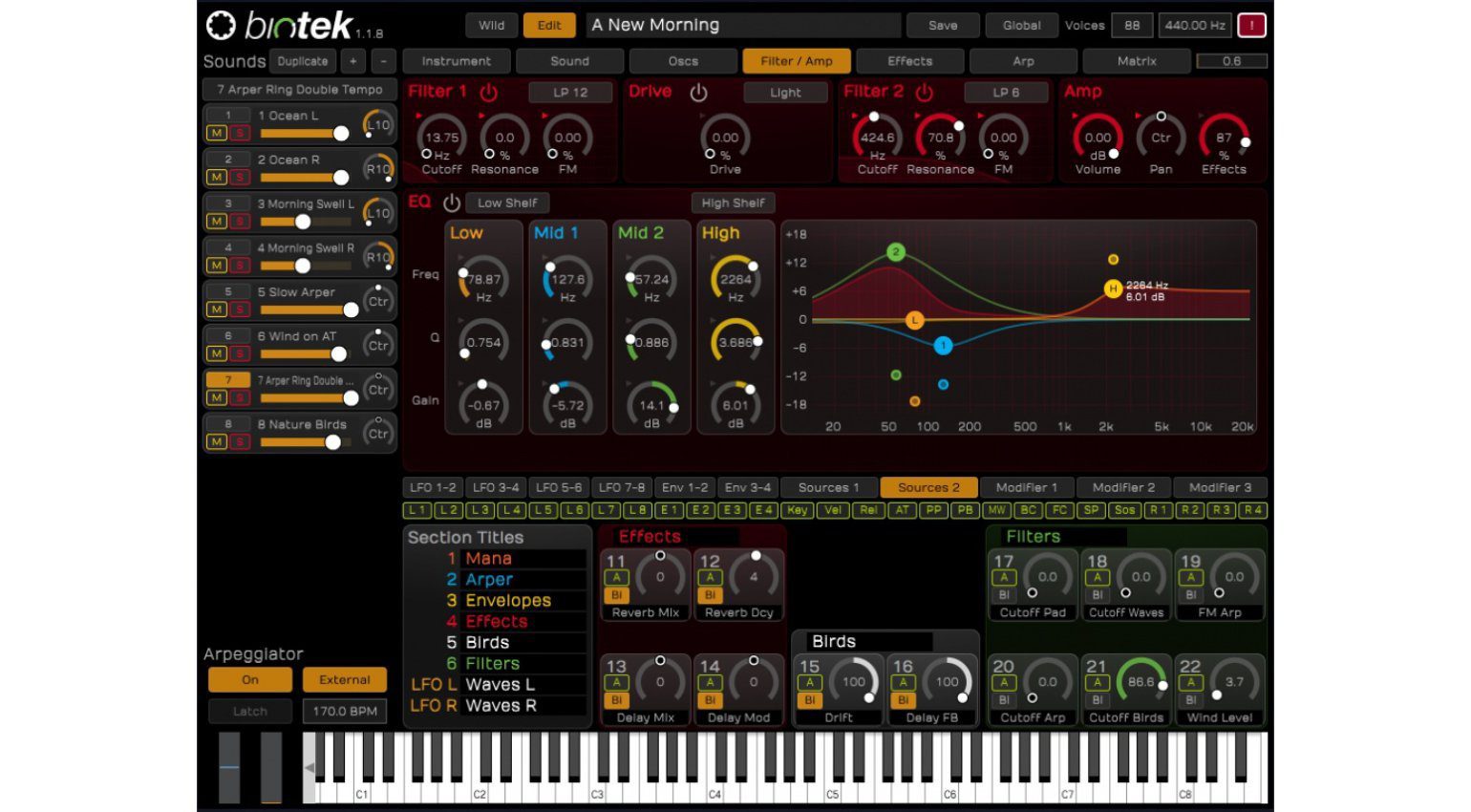
Task: Adjust the 6 Wind on AT volume slider
Action: (x=305, y=353)
